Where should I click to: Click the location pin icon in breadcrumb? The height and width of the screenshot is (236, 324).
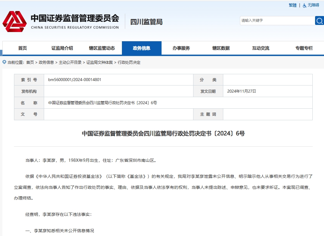4,62
